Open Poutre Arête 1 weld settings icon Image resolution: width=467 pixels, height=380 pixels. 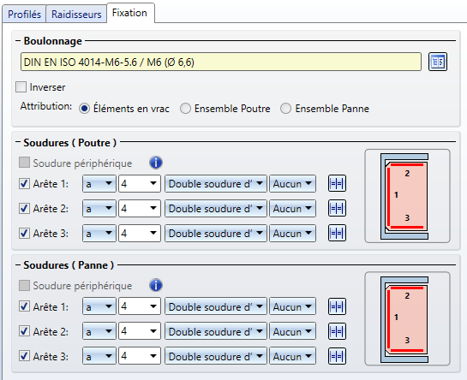[x=337, y=184]
